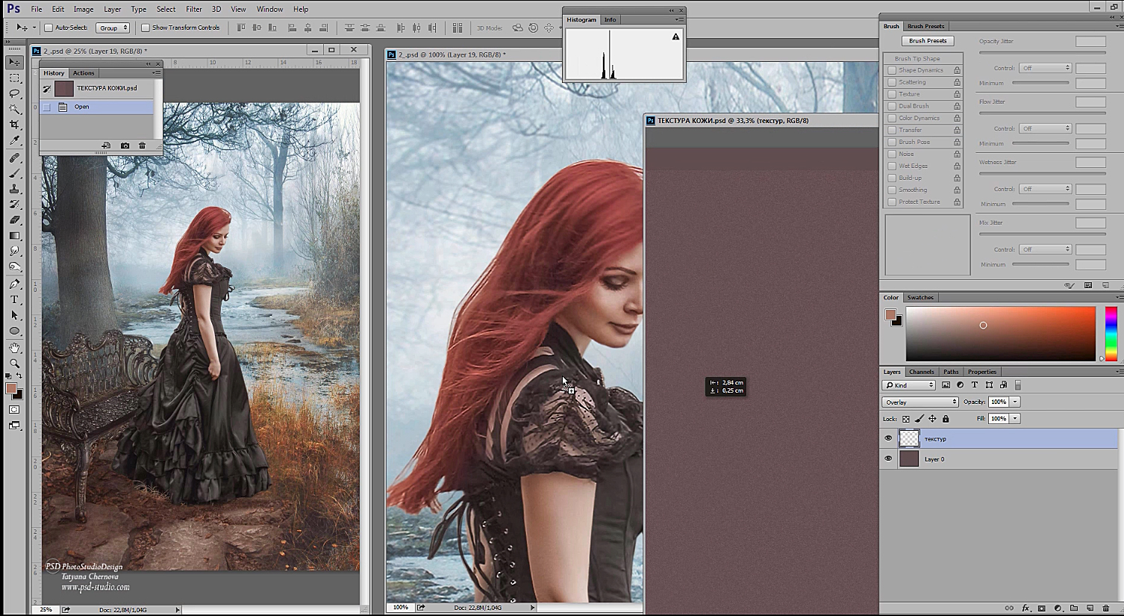This screenshot has height=616, width=1124.
Task: Open Wetness Jitter Control dropdown
Action: (1046, 189)
